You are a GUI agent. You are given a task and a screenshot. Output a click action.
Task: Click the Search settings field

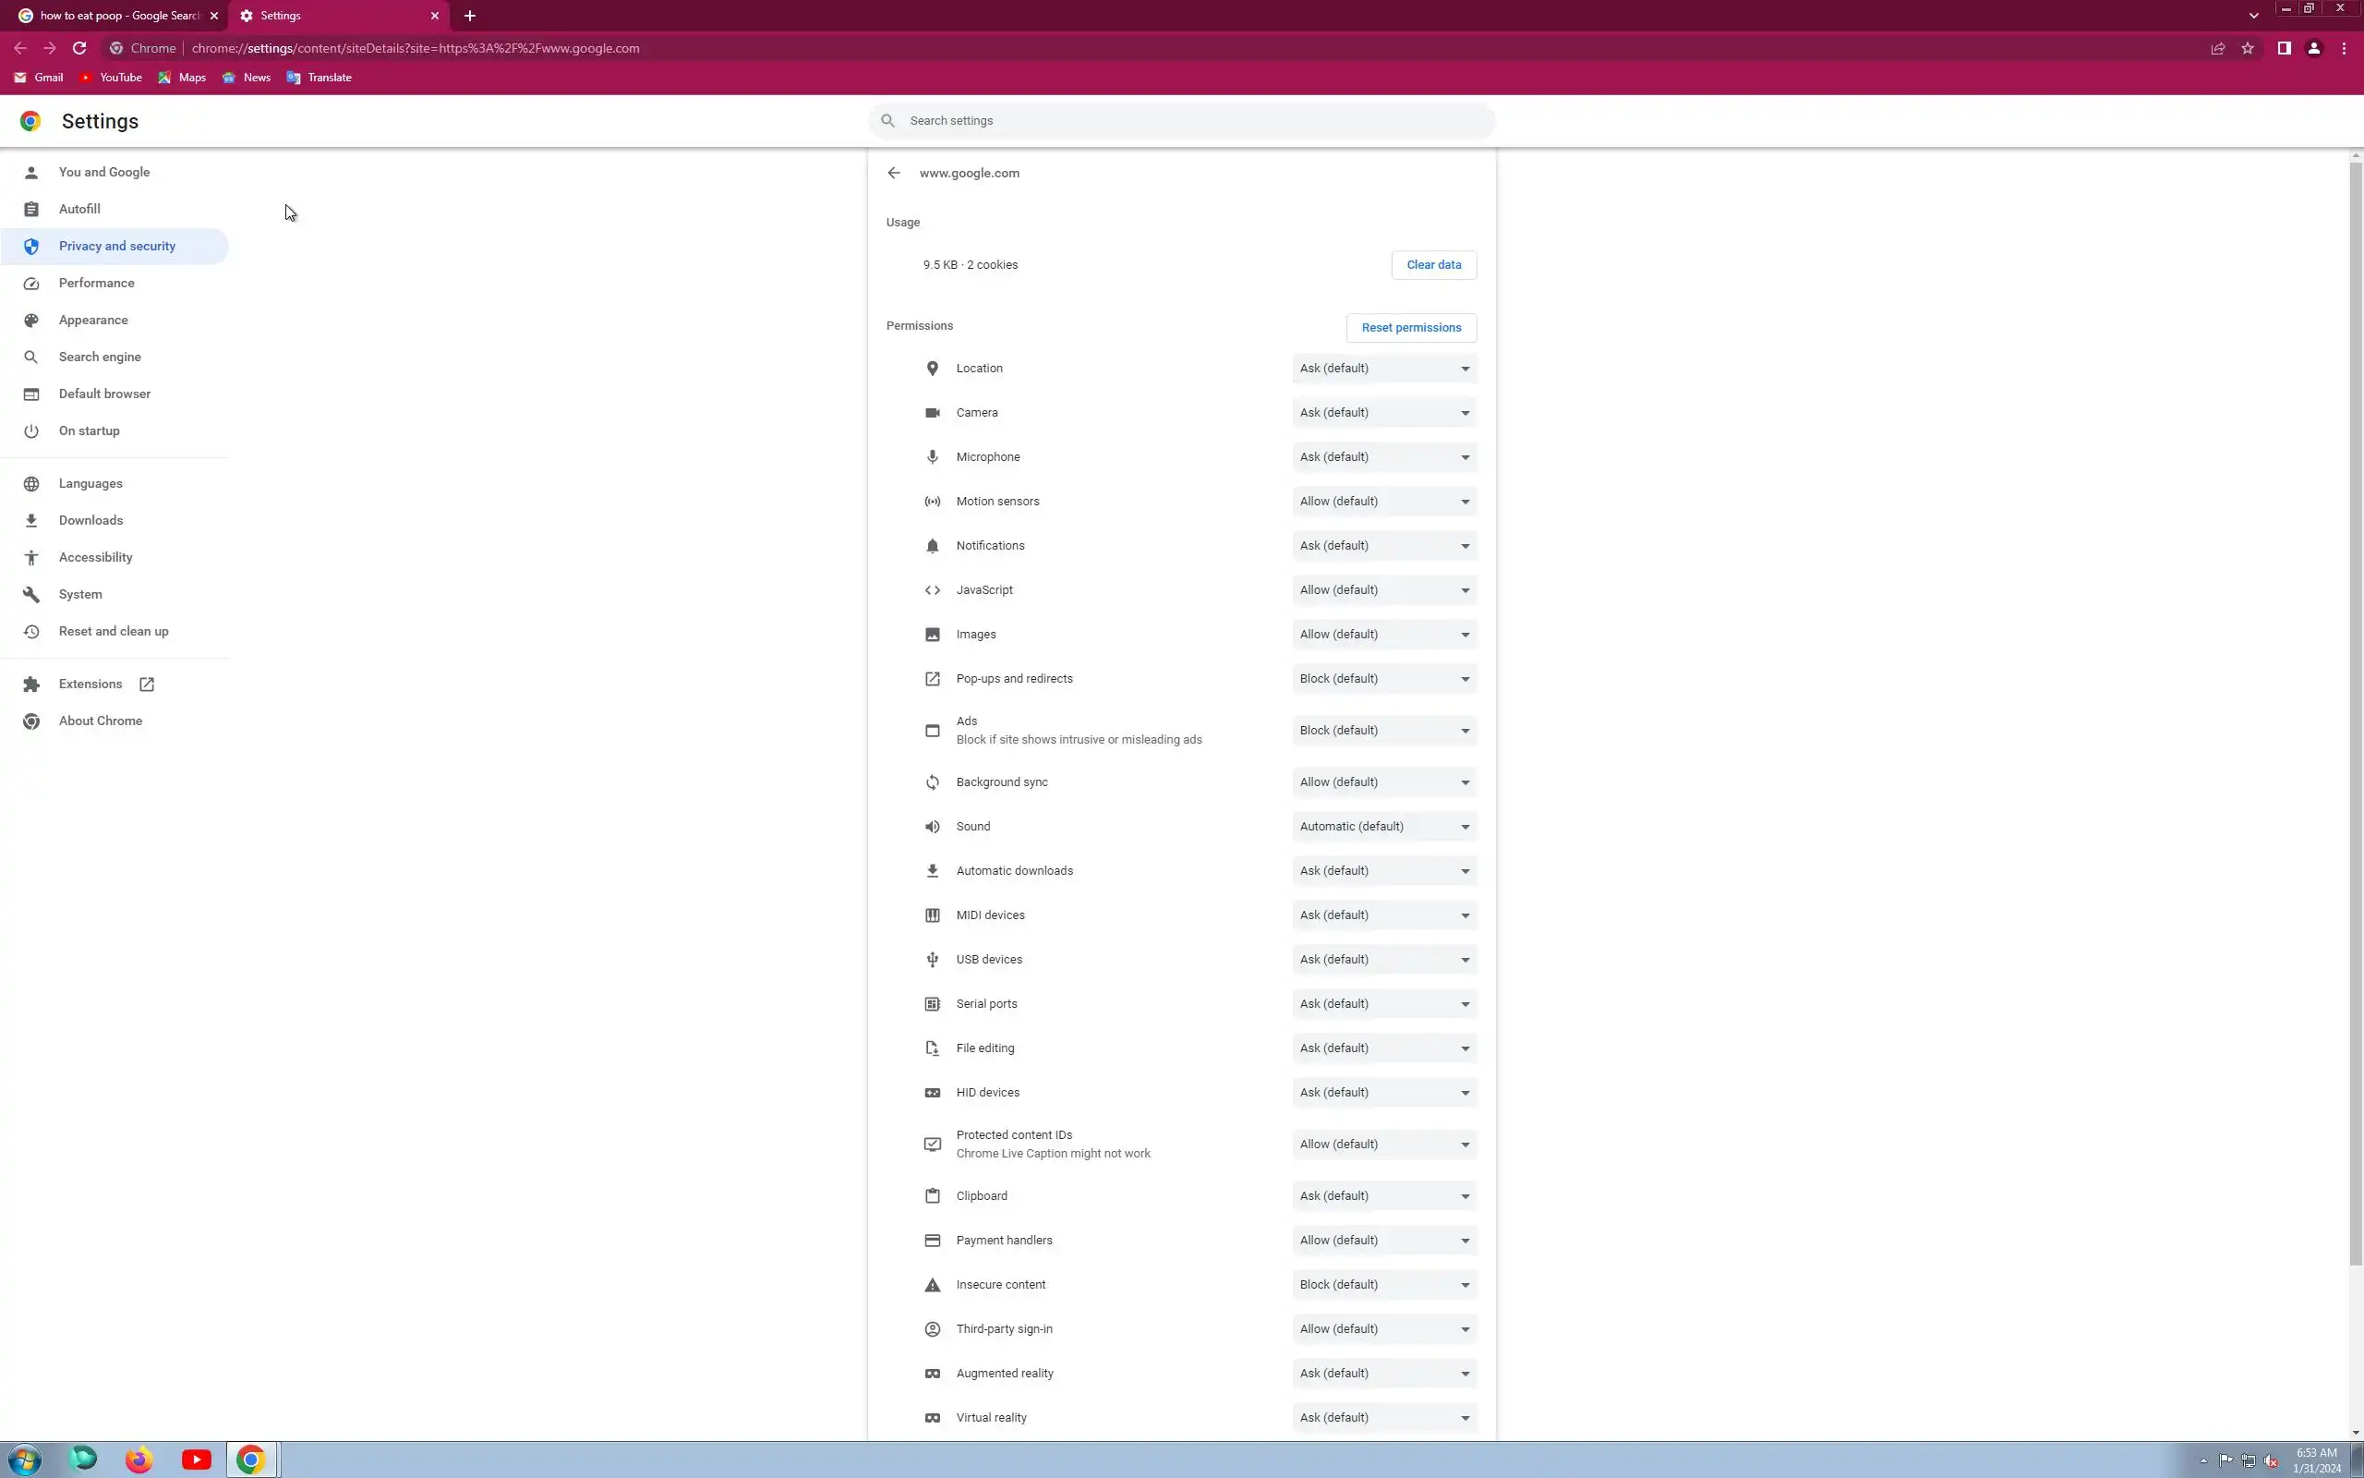click(x=1182, y=120)
